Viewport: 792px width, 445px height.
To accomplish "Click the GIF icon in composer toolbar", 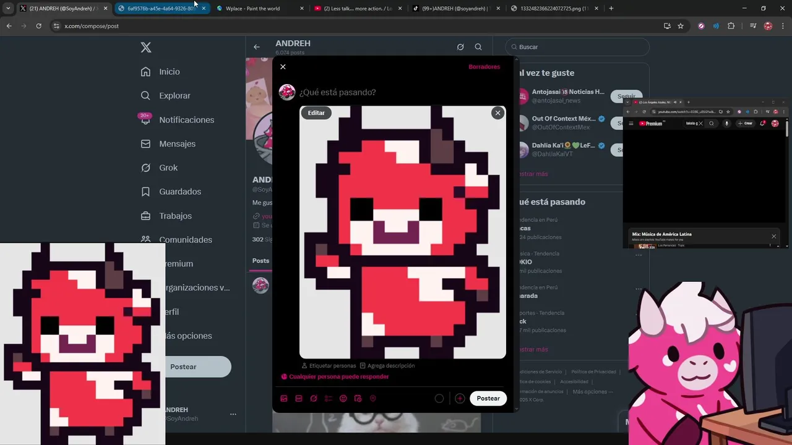I will pyautogui.click(x=299, y=399).
